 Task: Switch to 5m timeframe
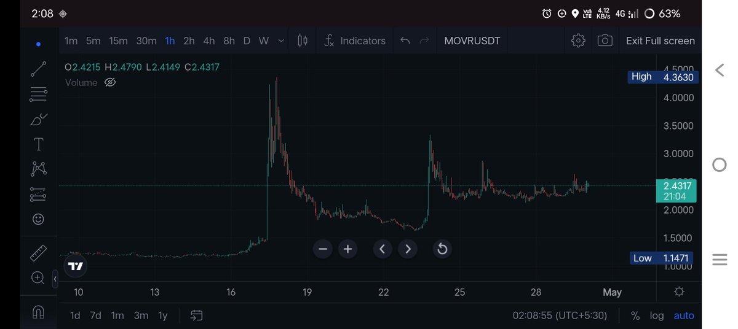(x=93, y=41)
